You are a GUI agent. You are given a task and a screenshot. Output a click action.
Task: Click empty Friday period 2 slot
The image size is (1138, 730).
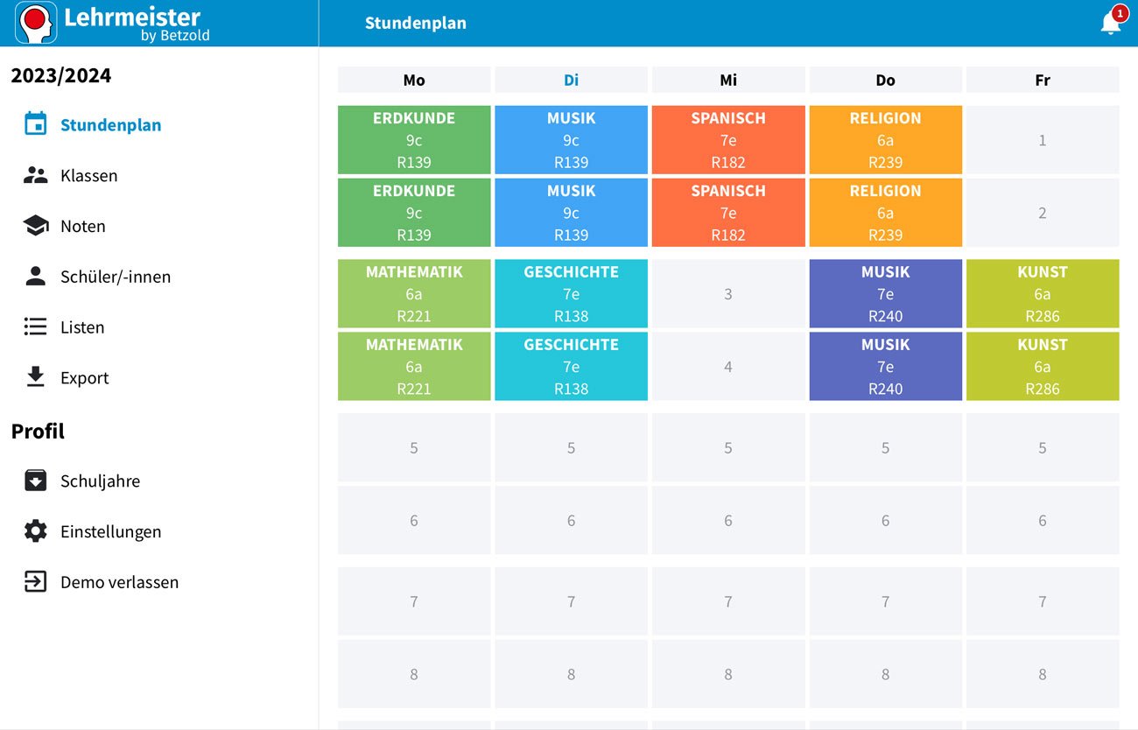(x=1043, y=213)
